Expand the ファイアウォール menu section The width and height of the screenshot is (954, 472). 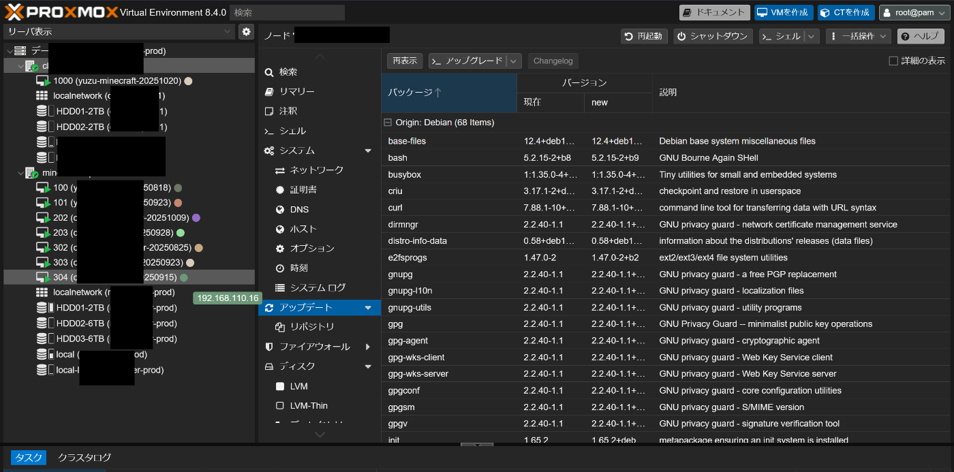(368, 347)
